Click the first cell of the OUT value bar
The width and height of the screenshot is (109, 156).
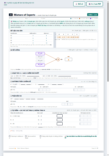pyautogui.click(x=63, y=104)
